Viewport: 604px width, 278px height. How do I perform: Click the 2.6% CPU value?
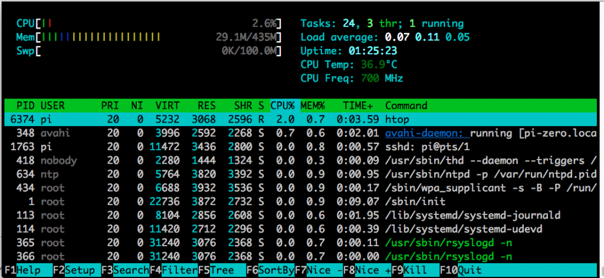[x=264, y=24]
